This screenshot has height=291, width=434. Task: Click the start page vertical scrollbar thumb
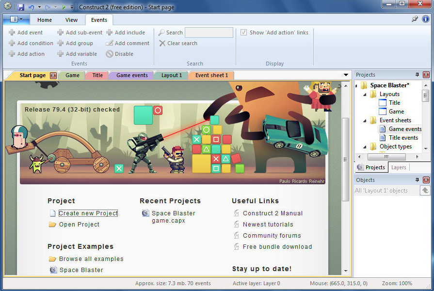[345, 159]
